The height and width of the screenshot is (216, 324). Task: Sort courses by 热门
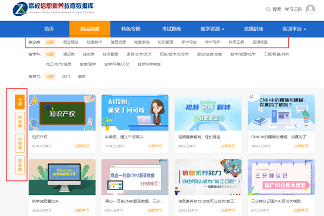(66, 77)
